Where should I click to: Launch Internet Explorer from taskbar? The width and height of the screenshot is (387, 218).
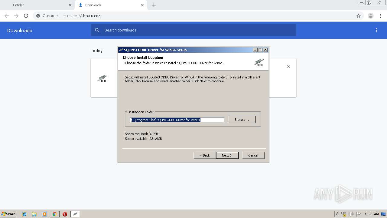click(x=24, y=214)
